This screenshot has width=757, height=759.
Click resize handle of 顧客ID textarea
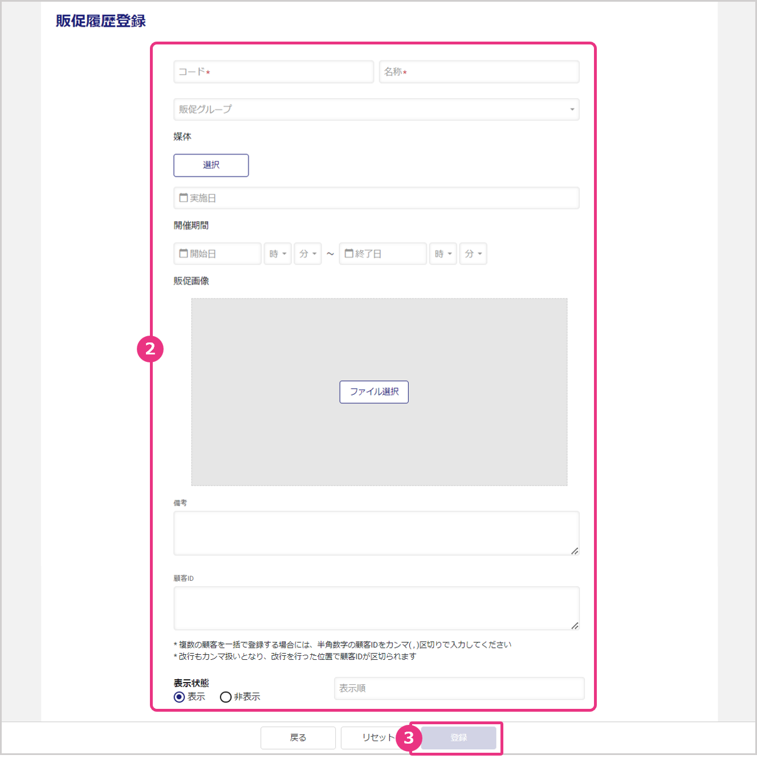(x=575, y=626)
